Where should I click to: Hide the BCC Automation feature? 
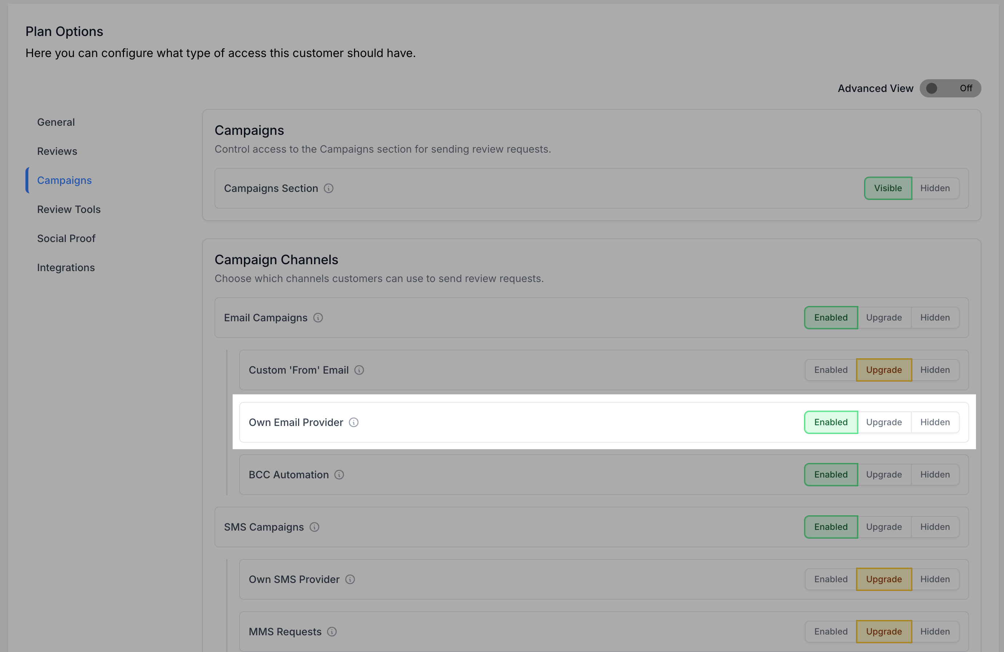935,474
